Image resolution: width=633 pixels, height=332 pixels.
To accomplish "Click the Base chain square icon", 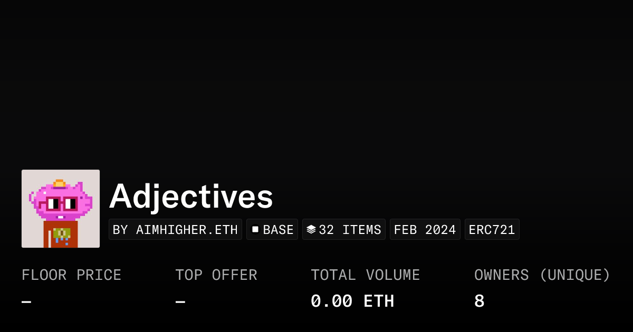I will click(x=255, y=229).
